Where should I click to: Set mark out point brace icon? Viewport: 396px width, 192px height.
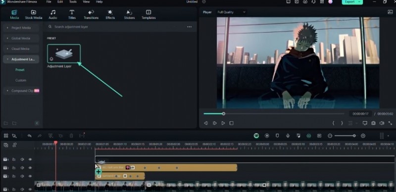pos(342,123)
